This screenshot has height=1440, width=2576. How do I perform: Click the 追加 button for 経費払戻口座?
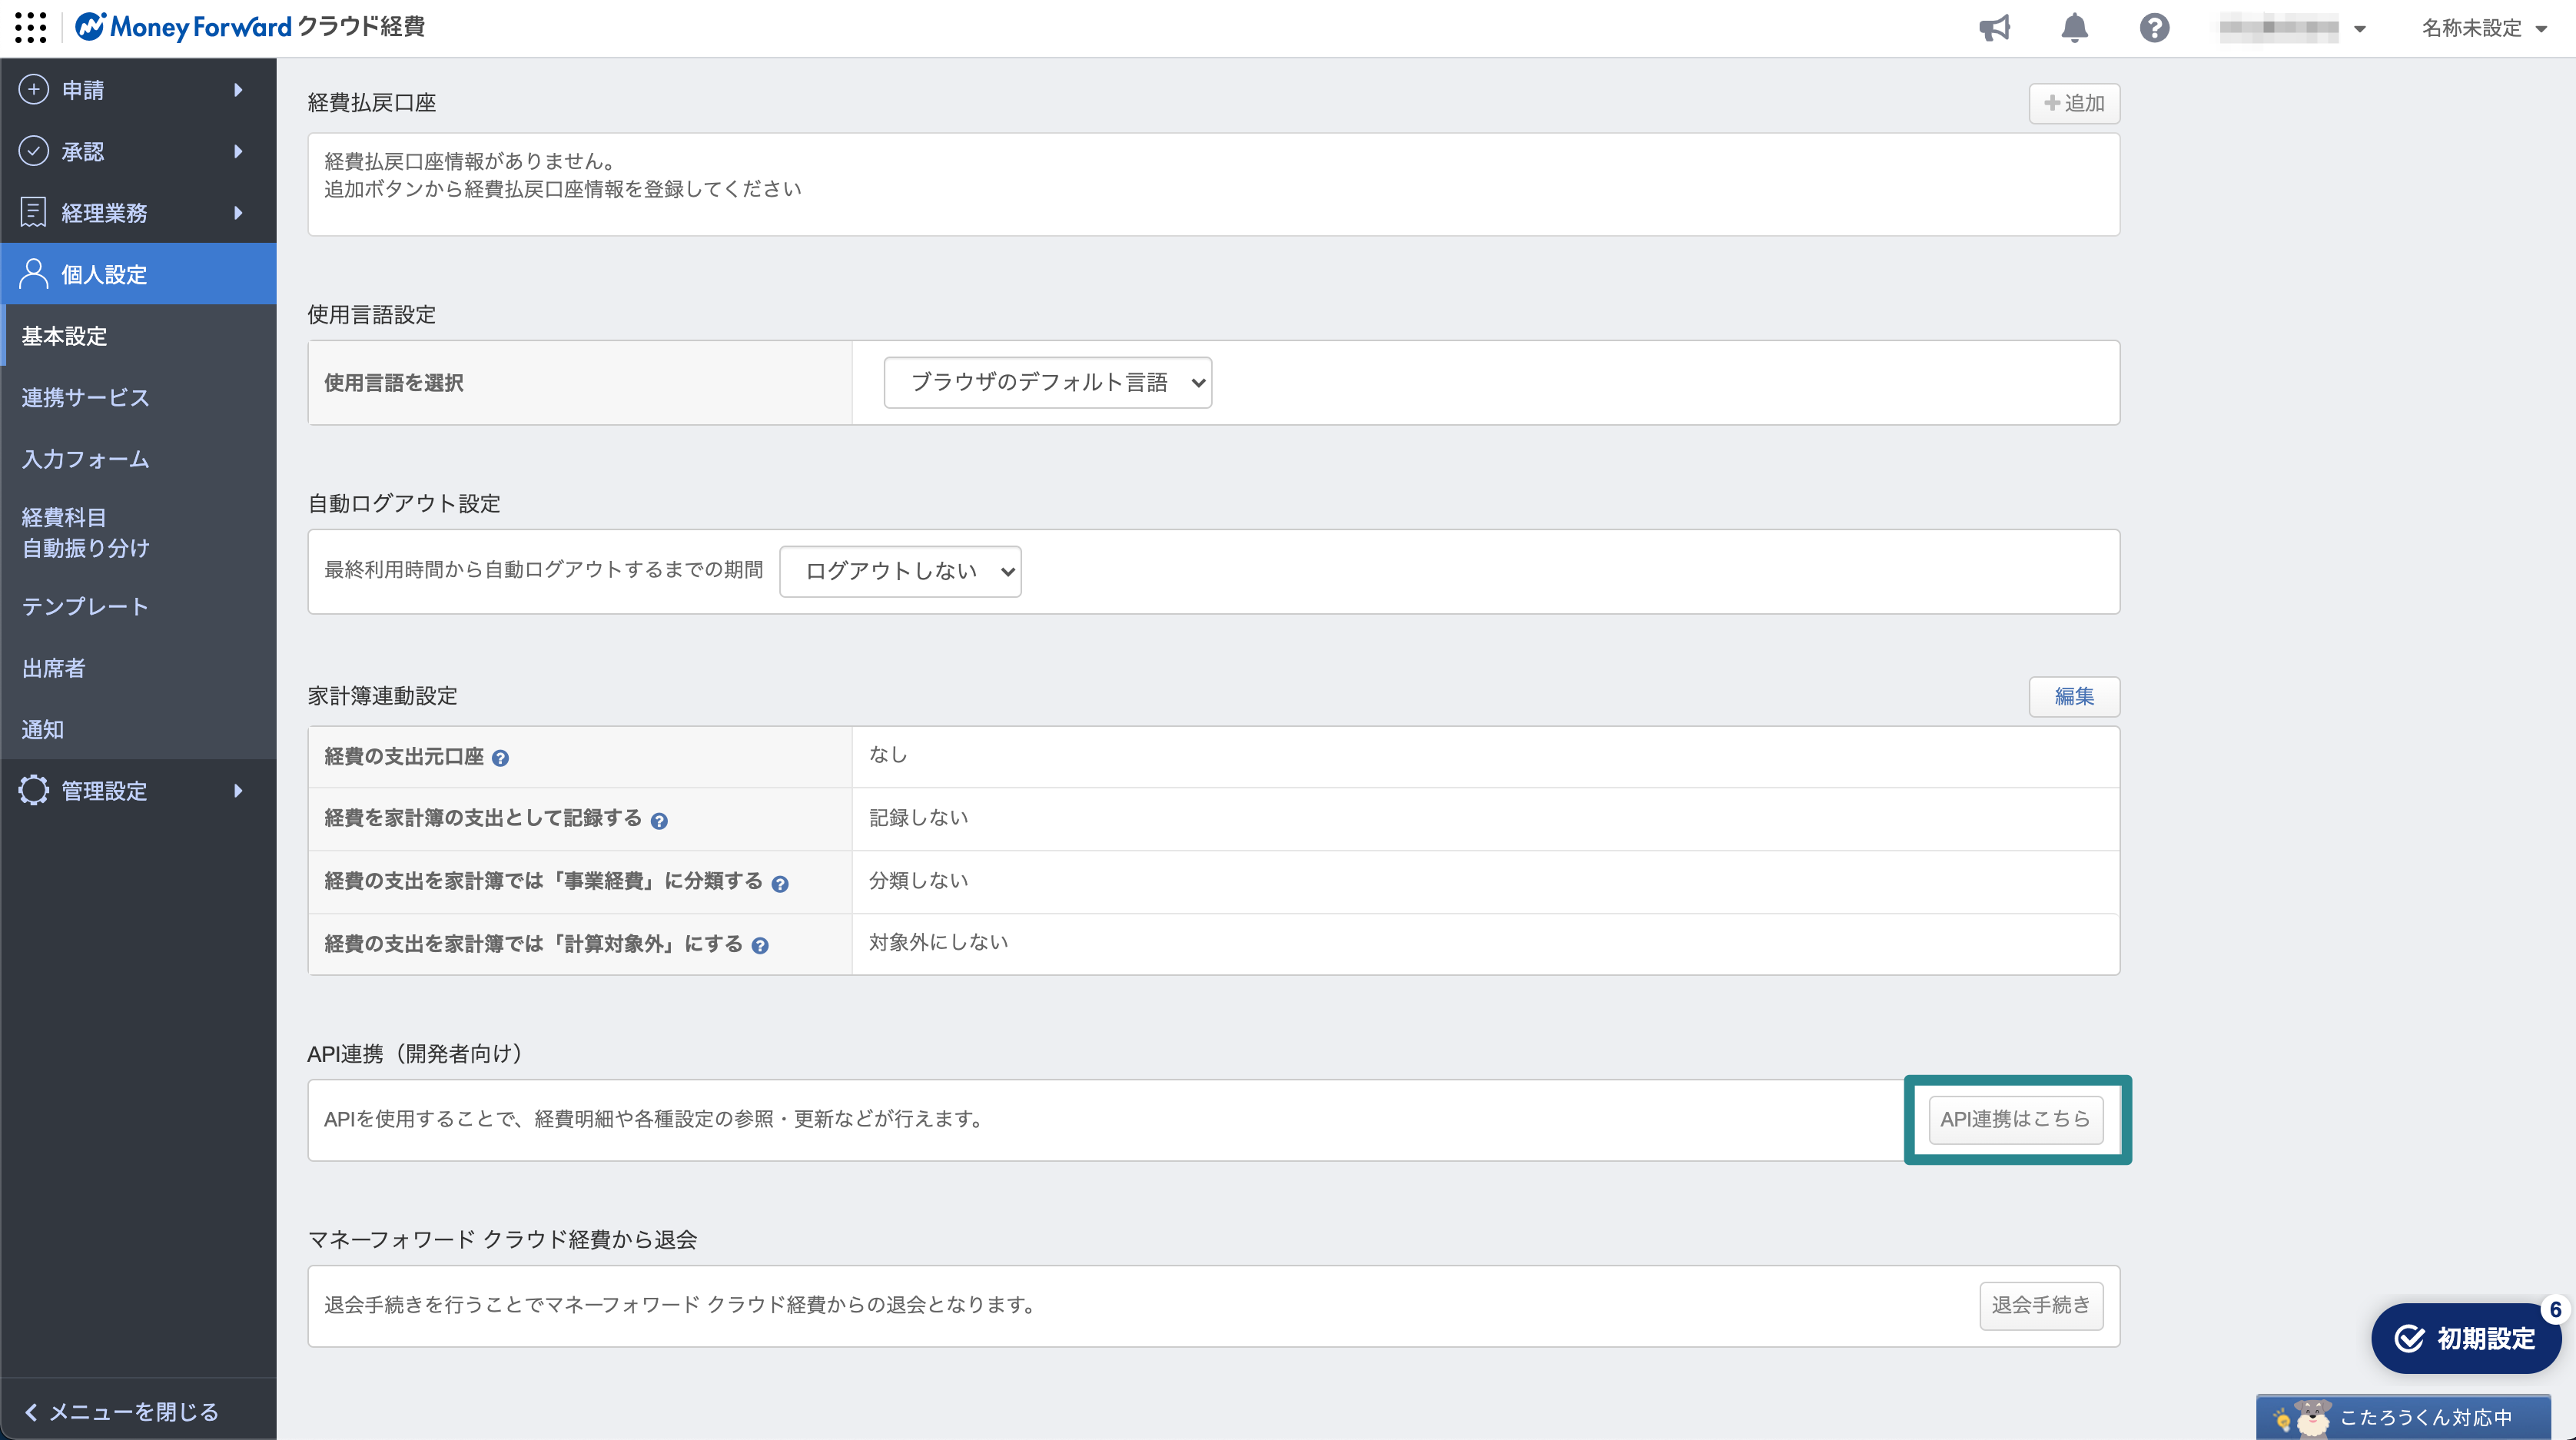point(2073,103)
